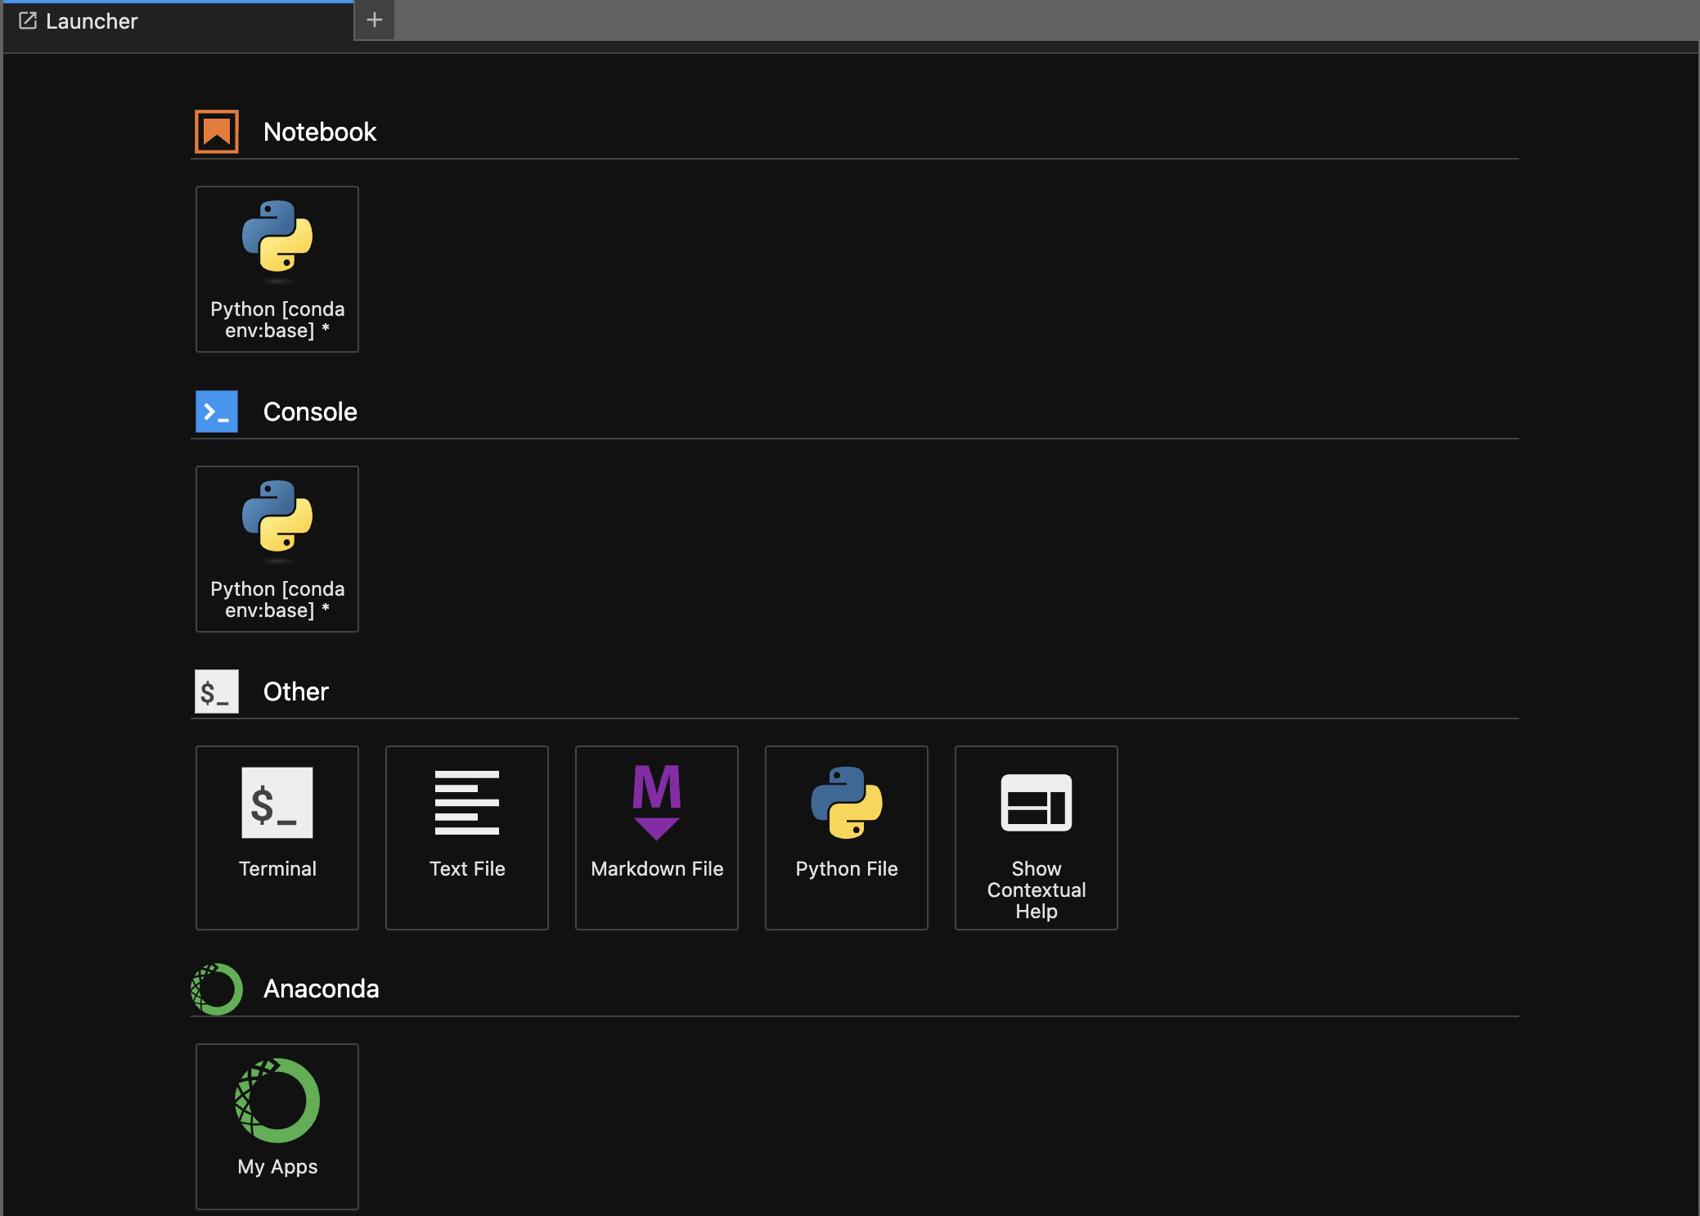This screenshot has height=1216, width=1700.
Task: Click the Notebook section heading text
Action: coord(320,132)
